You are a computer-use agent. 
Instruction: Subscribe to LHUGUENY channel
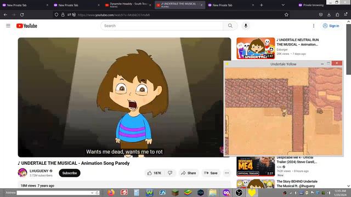pyautogui.click(x=70, y=173)
